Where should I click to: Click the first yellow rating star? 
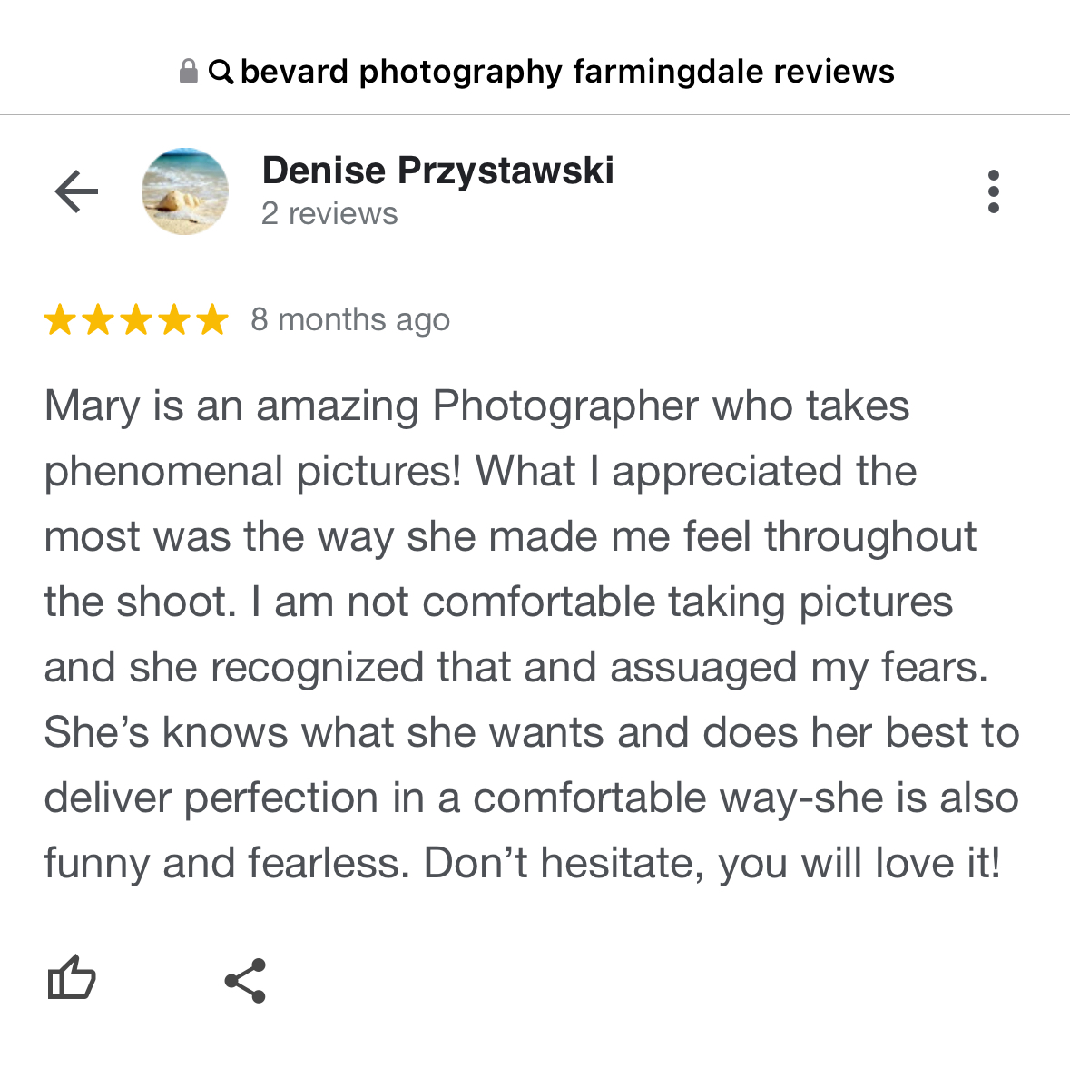60,320
